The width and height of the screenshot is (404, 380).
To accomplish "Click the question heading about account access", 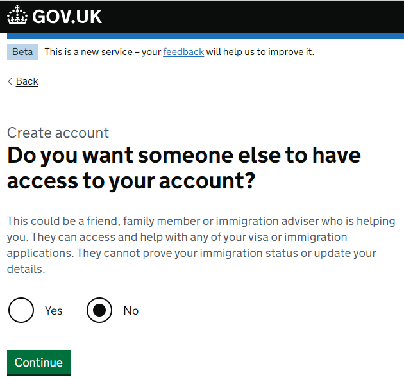I will pos(184,168).
